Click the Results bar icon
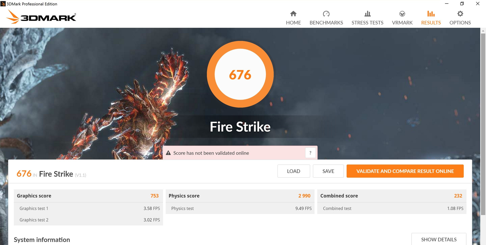The width and height of the screenshot is (486, 245). (431, 14)
